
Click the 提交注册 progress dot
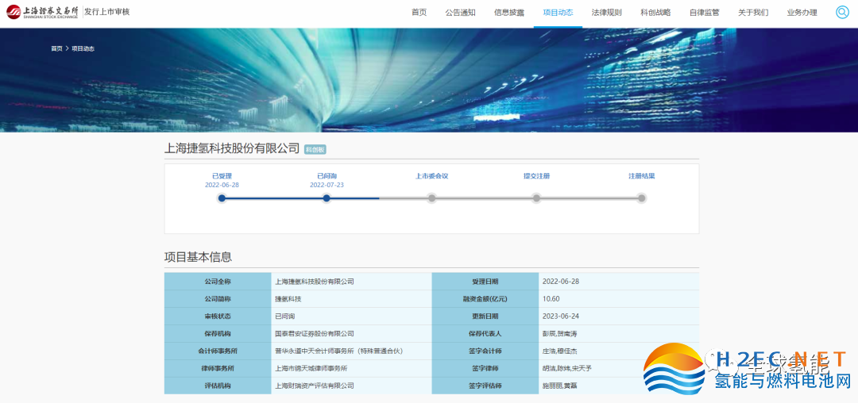click(537, 198)
